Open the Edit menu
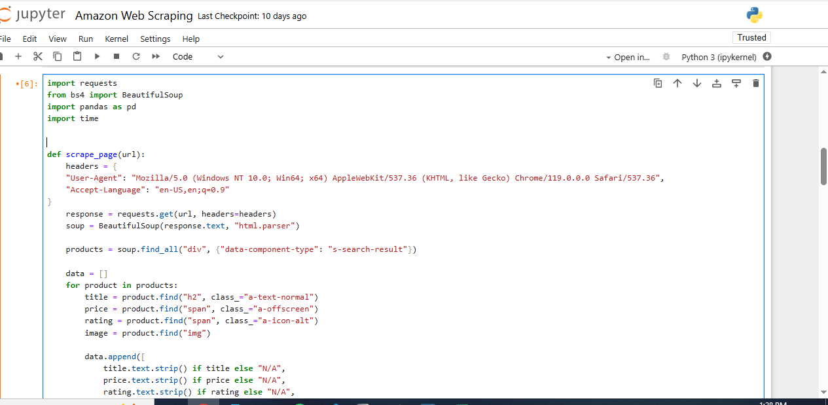828x405 pixels. tap(29, 39)
